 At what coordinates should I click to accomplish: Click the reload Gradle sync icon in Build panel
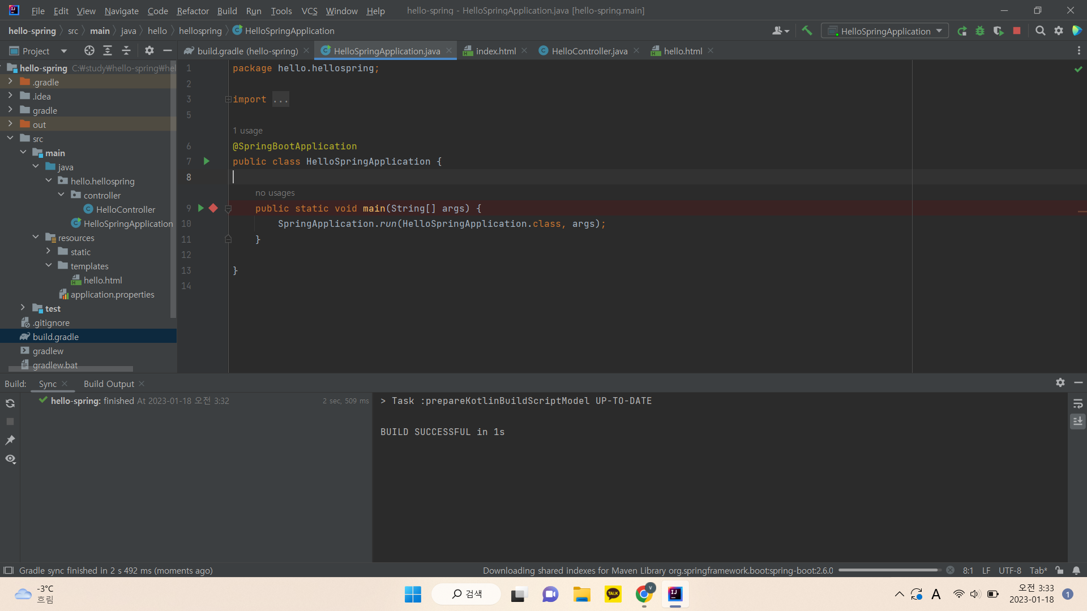coord(10,403)
